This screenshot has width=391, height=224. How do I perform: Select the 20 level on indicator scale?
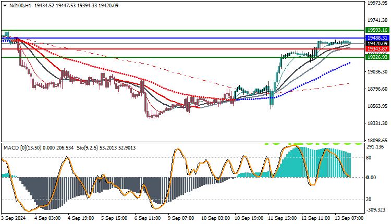(369, 200)
